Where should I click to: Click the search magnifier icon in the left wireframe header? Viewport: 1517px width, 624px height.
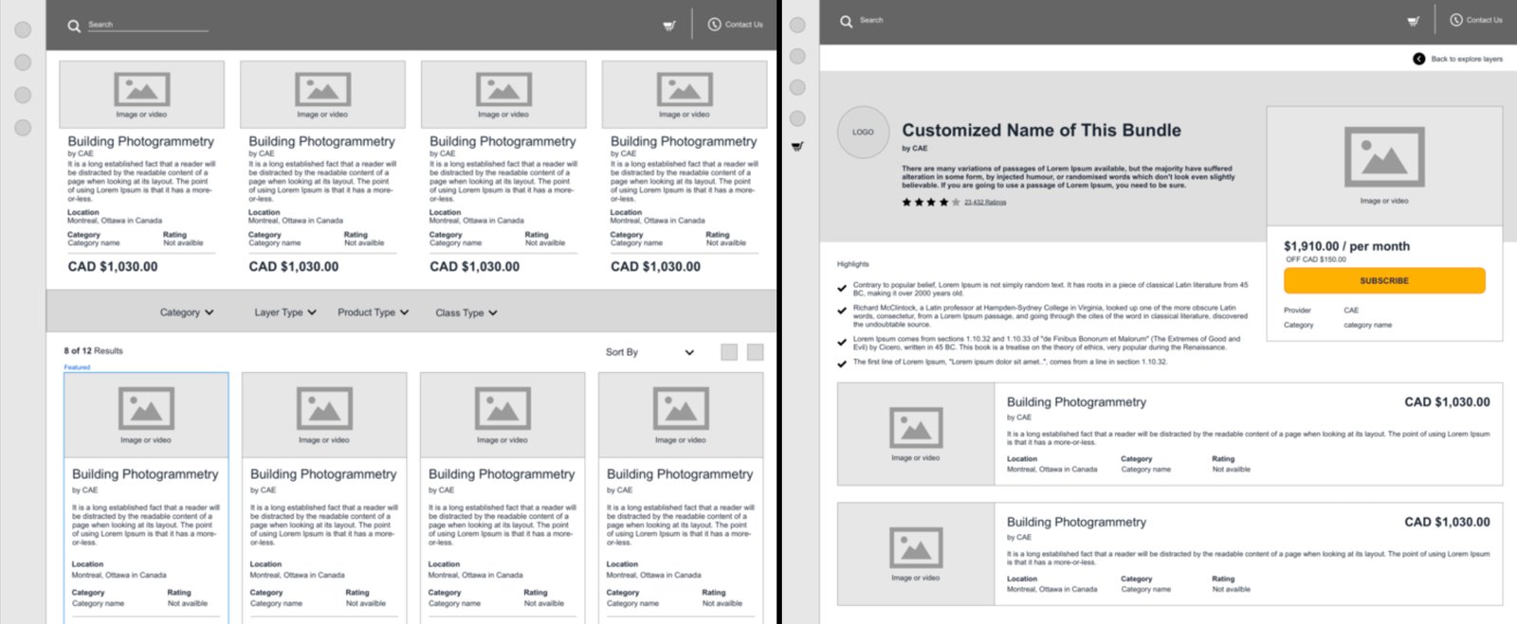pos(74,26)
